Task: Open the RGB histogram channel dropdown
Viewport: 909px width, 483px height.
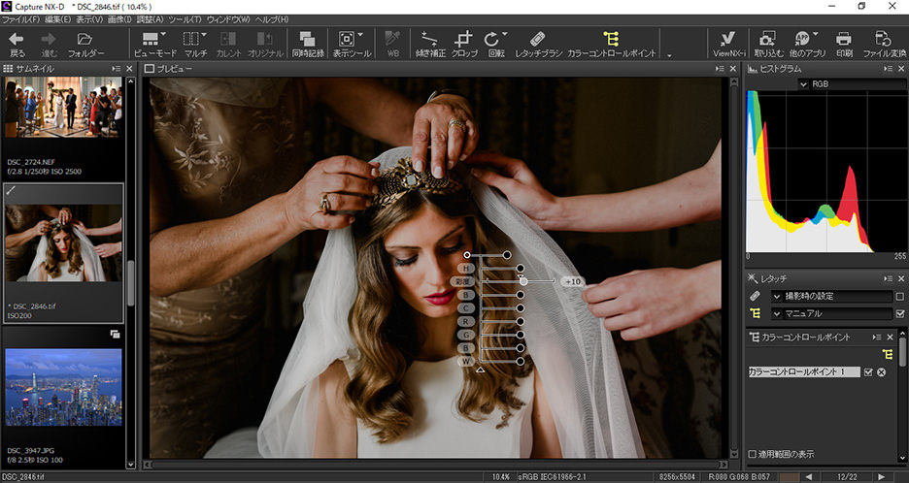Action: [x=803, y=84]
